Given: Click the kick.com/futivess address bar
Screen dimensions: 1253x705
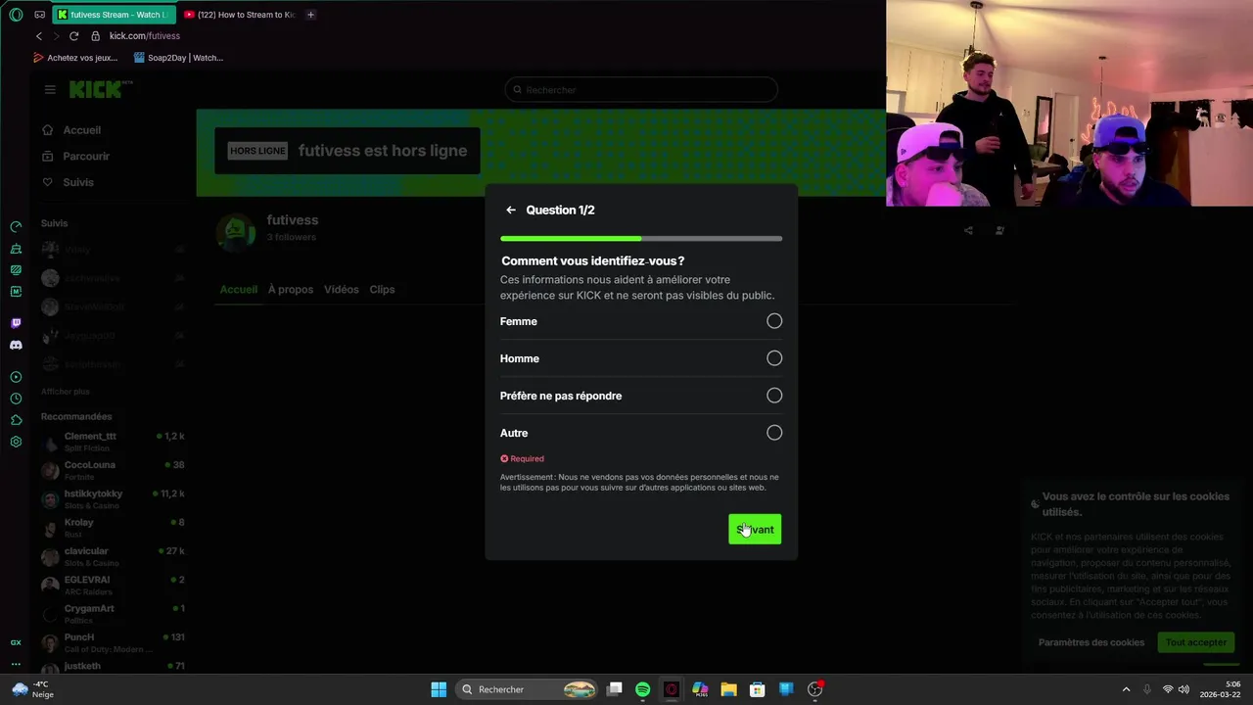Looking at the screenshot, I should pyautogui.click(x=145, y=36).
